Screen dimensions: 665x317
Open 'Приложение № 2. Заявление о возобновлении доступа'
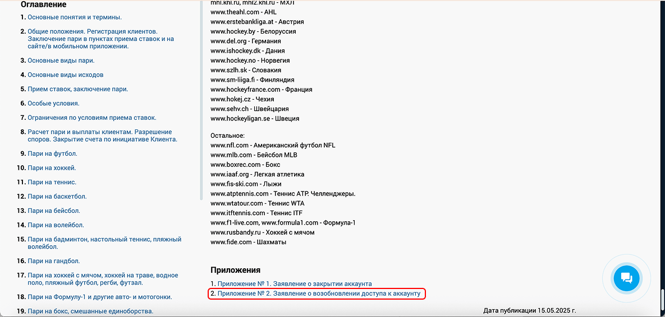point(319,293)
